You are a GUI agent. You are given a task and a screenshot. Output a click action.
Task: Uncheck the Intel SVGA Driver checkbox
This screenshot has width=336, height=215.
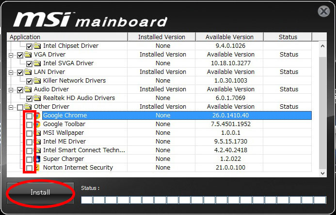click(x=30, y=63)
